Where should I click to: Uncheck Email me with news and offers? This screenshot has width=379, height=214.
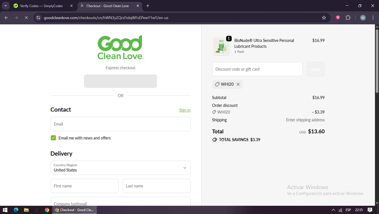(53, 138)
